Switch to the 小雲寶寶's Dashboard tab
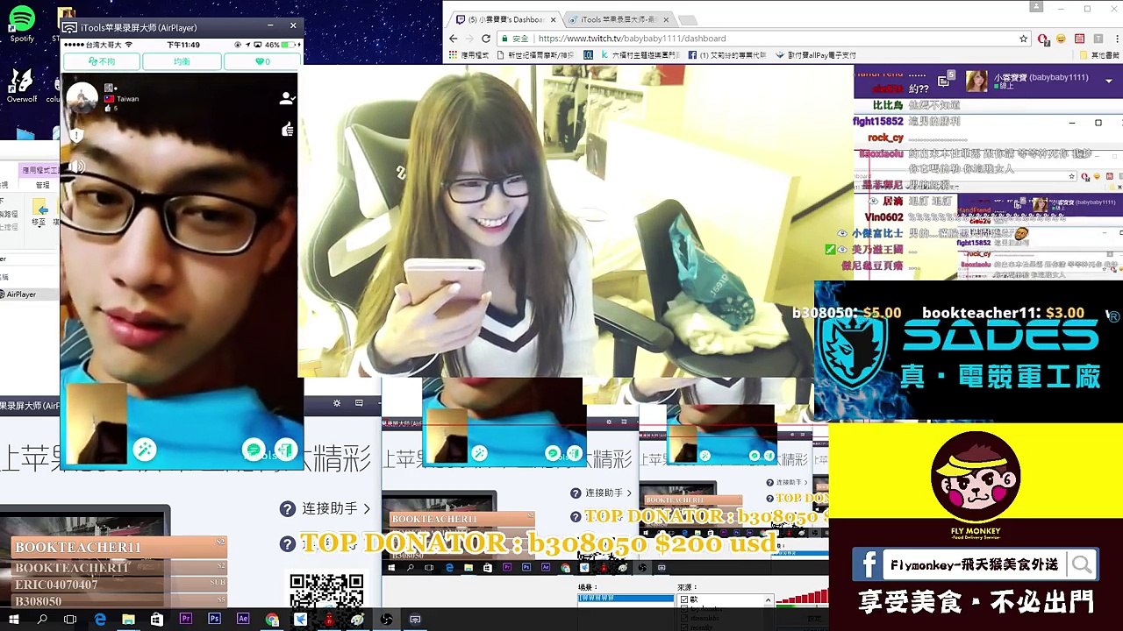The image size is (1123, 631). [x=506, y=19]
